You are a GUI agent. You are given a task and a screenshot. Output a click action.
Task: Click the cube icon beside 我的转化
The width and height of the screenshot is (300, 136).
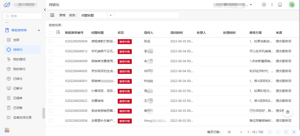point(9,69)
